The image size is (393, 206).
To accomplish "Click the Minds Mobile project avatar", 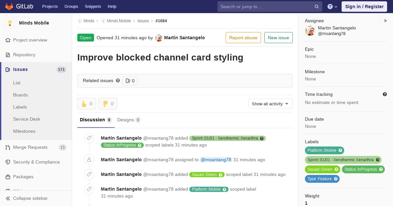I will 10,23.
